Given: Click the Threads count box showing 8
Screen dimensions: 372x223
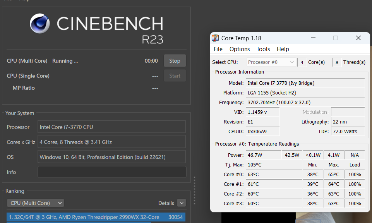Looking at the screenshot, I should click(x=337, y=62).
